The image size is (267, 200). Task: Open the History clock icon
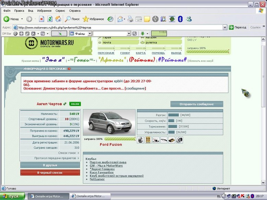[110, 19]
